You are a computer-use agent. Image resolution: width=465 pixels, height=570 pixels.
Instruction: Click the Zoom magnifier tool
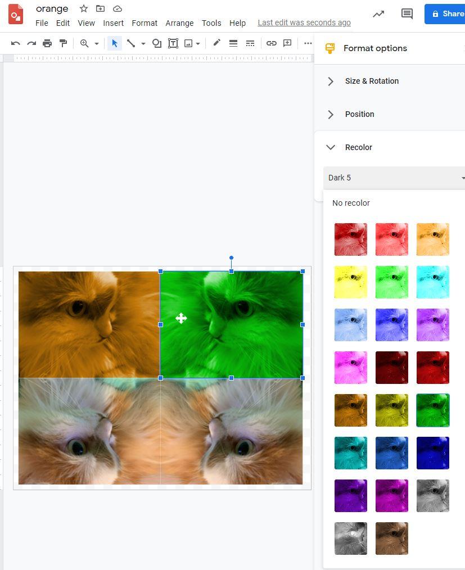84,44
